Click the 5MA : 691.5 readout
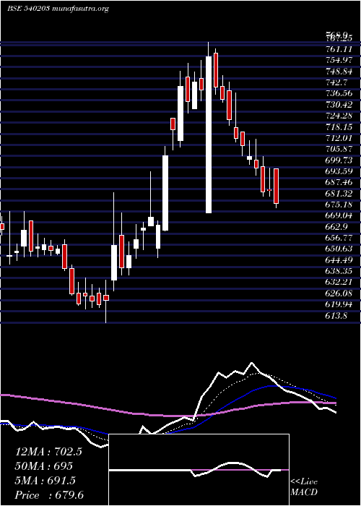 [x=45, y=480]
